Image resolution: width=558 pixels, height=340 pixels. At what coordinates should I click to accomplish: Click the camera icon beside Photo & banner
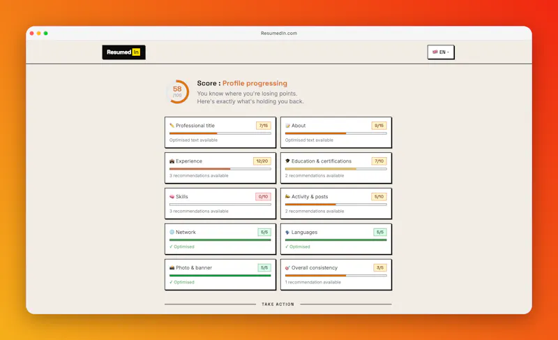tap(172, 267)
